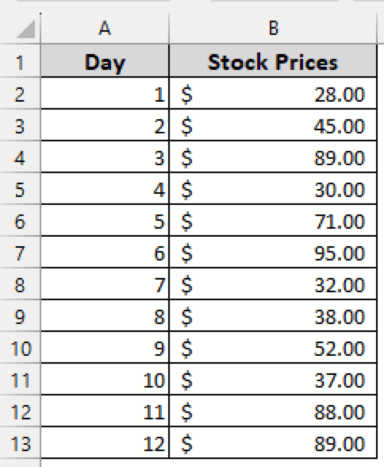This screenshot has width=384, height=467.
Task: Click the Day header cell
Action: (105, 62)
